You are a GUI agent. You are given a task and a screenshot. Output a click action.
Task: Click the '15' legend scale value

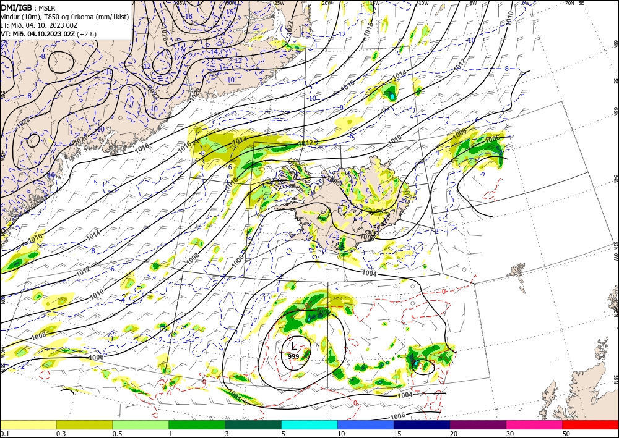[x=397, y=434]
